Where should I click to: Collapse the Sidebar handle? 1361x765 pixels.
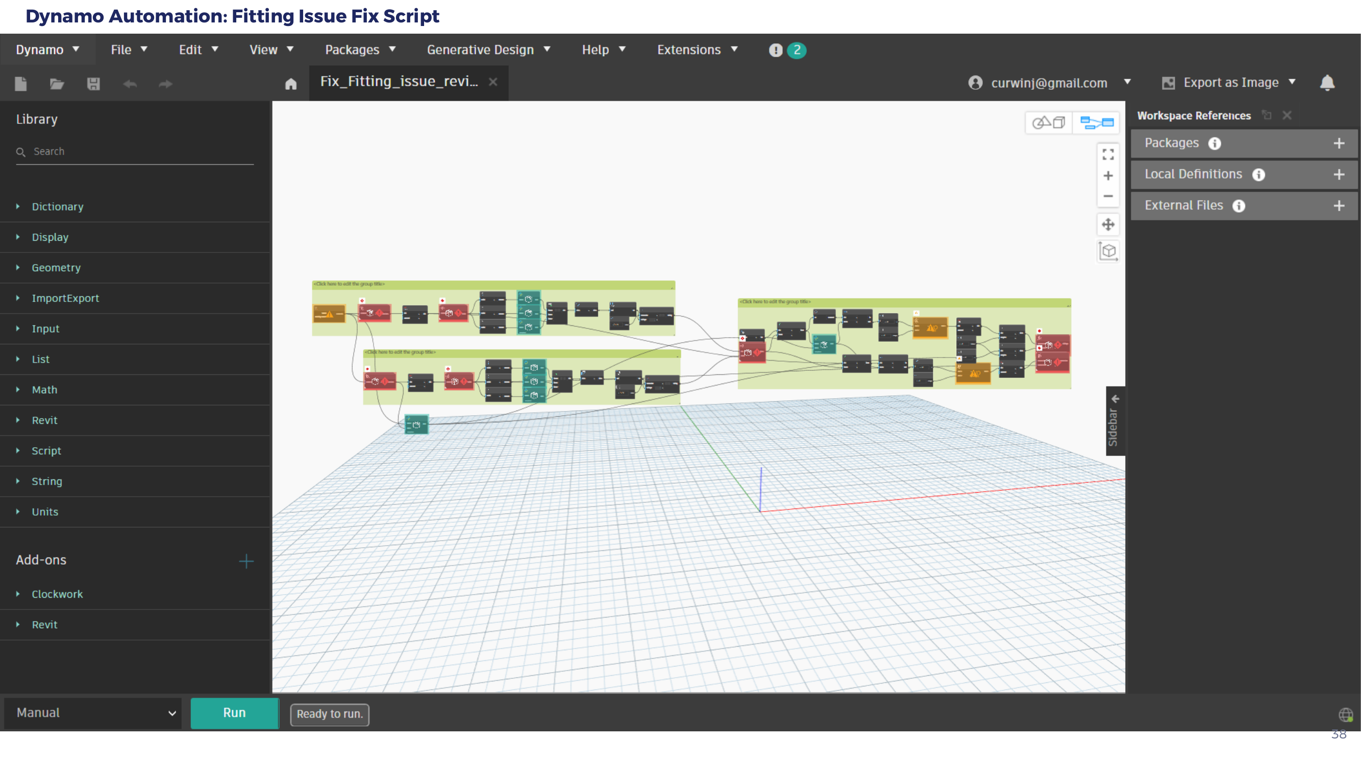(1115, 421)
